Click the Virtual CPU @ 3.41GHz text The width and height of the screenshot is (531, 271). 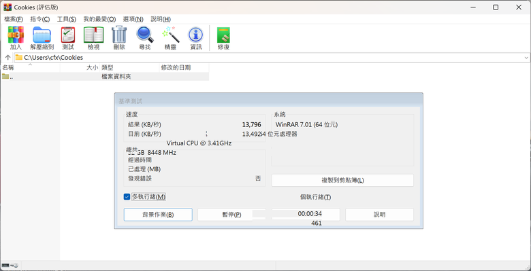tap(199, 143)
